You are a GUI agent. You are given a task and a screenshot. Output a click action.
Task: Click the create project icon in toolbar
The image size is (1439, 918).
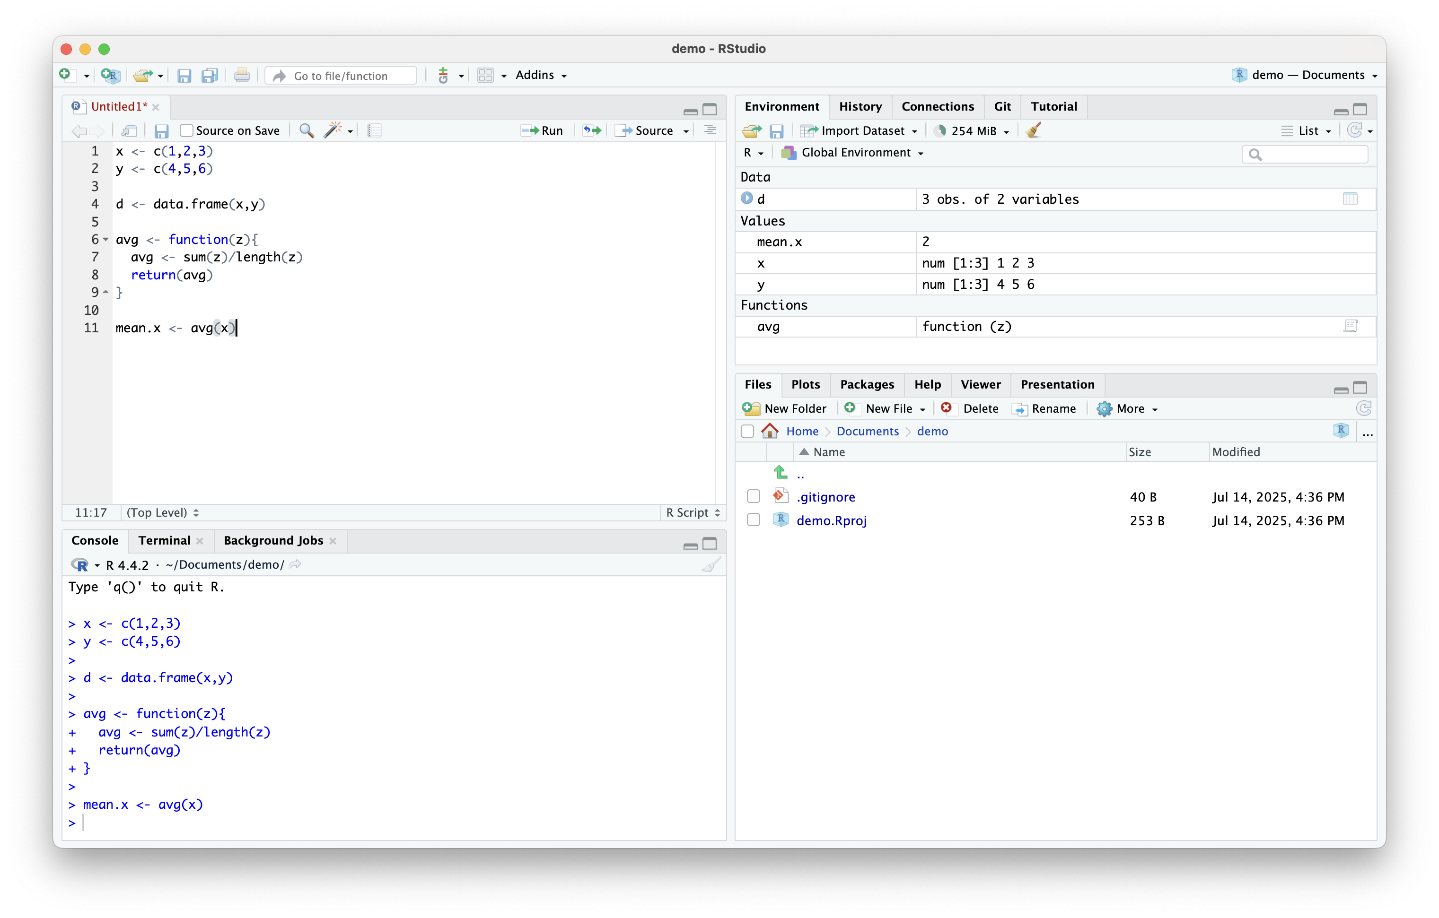pyautogui.click(x=111, y=75)
